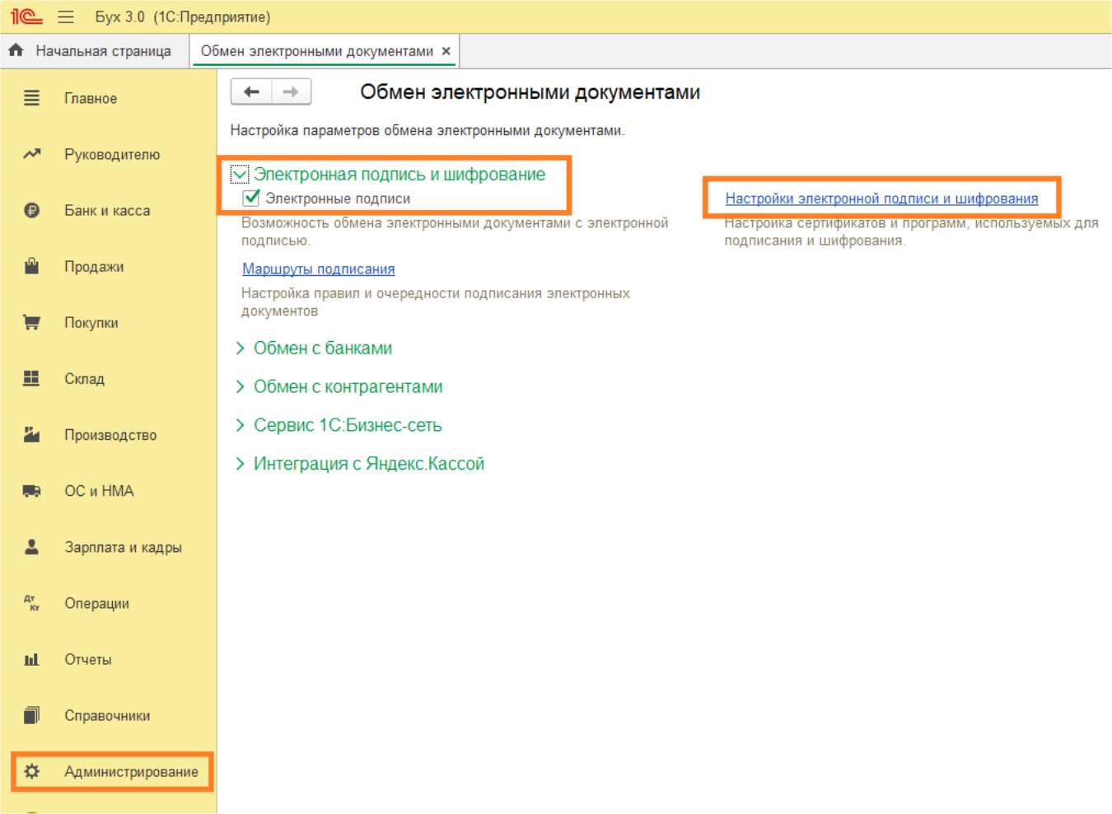Screen dimensions: 1112x814
Task: Expand Интеграция с Яндекс.Кассой section
Action: pyautogui.click(x=240, y=464)
